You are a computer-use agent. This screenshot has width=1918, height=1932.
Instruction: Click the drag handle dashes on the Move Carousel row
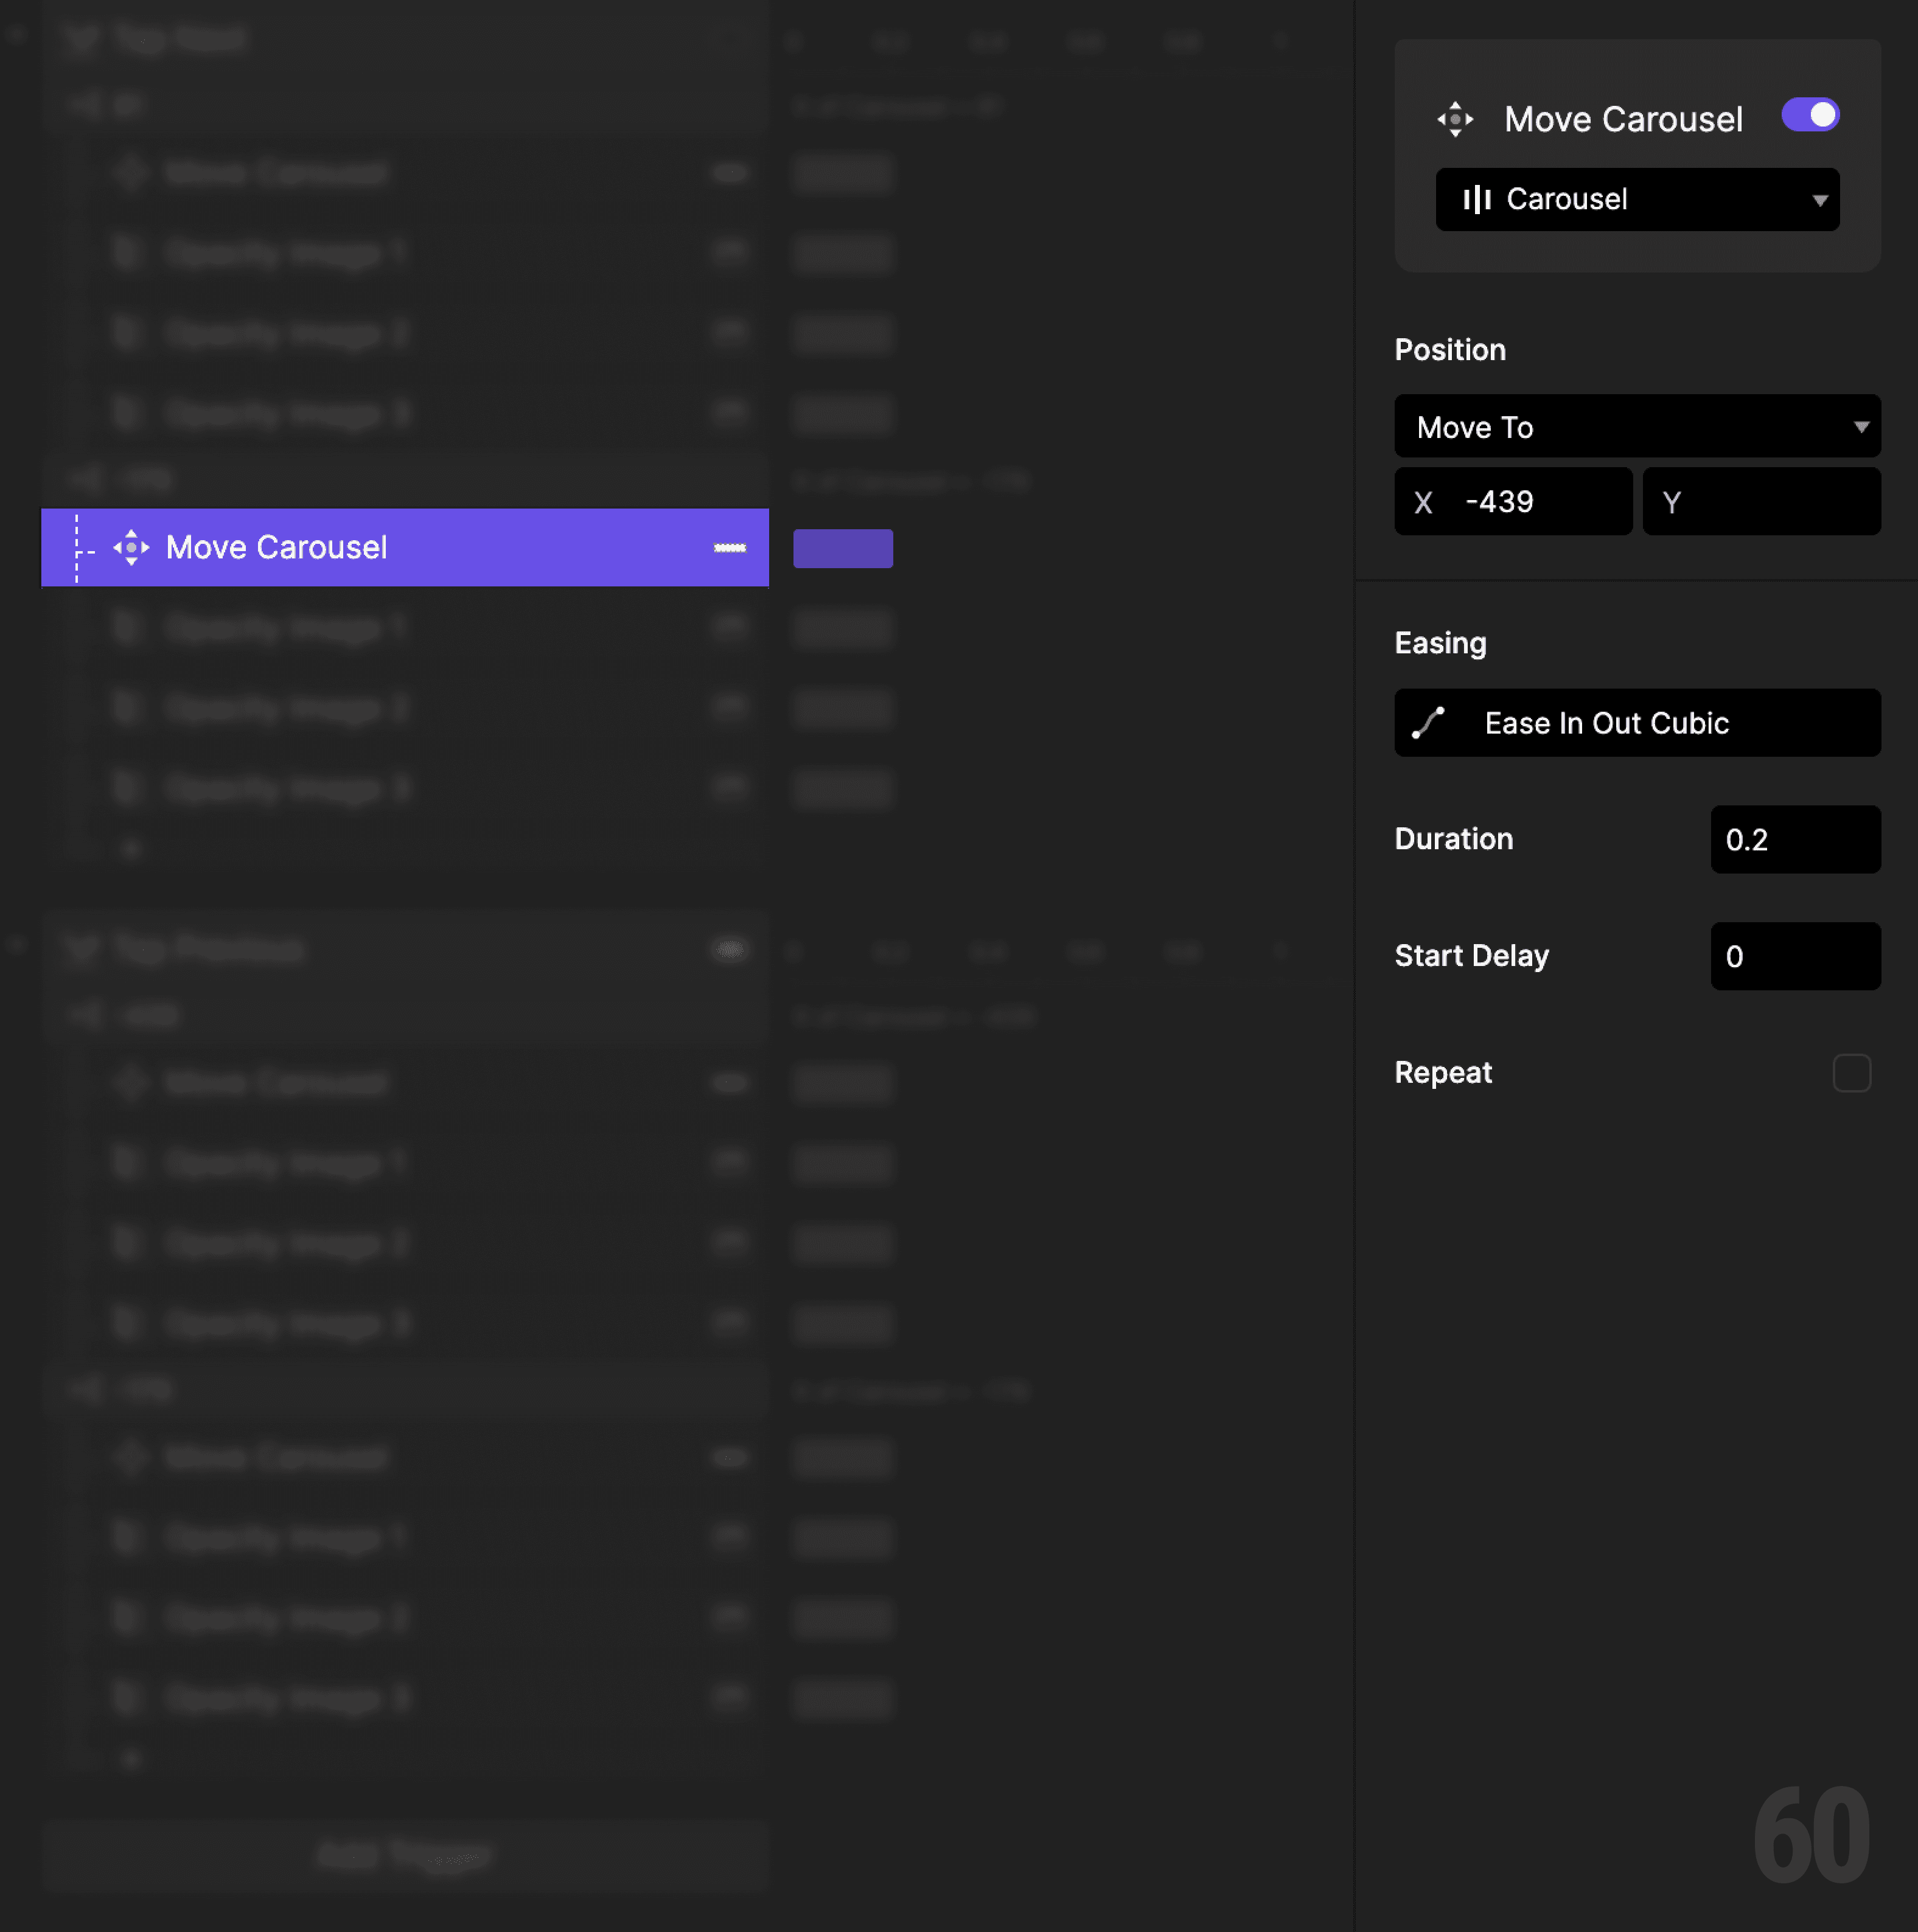(730, 548)
